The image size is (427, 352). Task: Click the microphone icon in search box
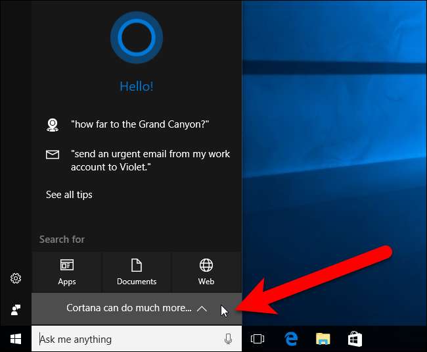coord(228,339)
